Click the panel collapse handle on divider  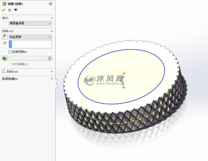pos(56,84)
